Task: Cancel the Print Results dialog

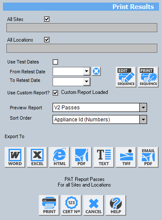Action: click(x=94, y=205)
